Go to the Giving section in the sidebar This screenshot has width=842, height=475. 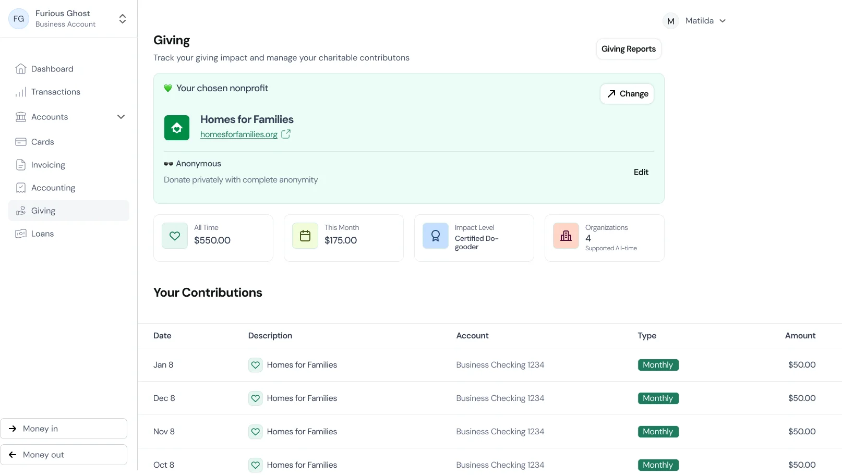[43, 211]
